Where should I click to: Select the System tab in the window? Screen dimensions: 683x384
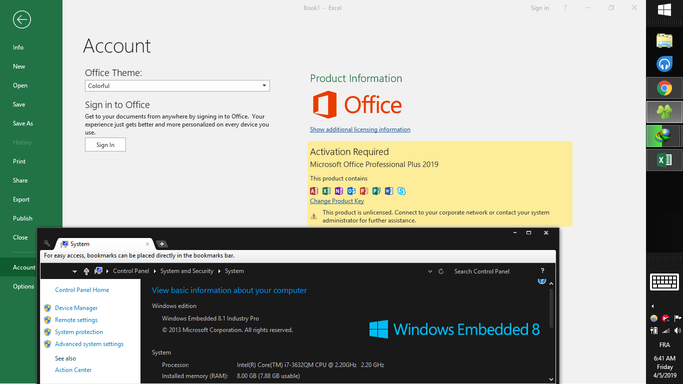(x=104, y=244)
